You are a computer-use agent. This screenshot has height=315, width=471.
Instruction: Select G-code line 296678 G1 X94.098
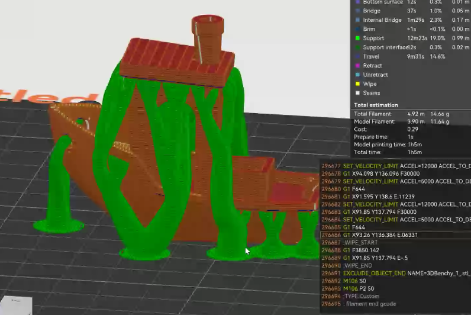(x=396, y=173)
